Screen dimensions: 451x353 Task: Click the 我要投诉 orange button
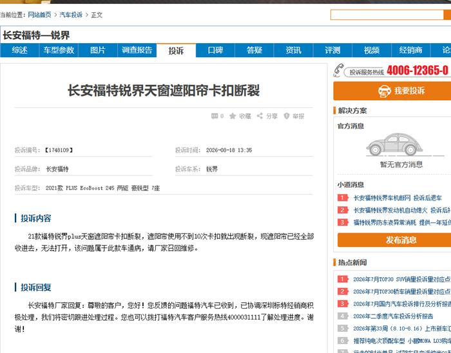tap(392, 91)
